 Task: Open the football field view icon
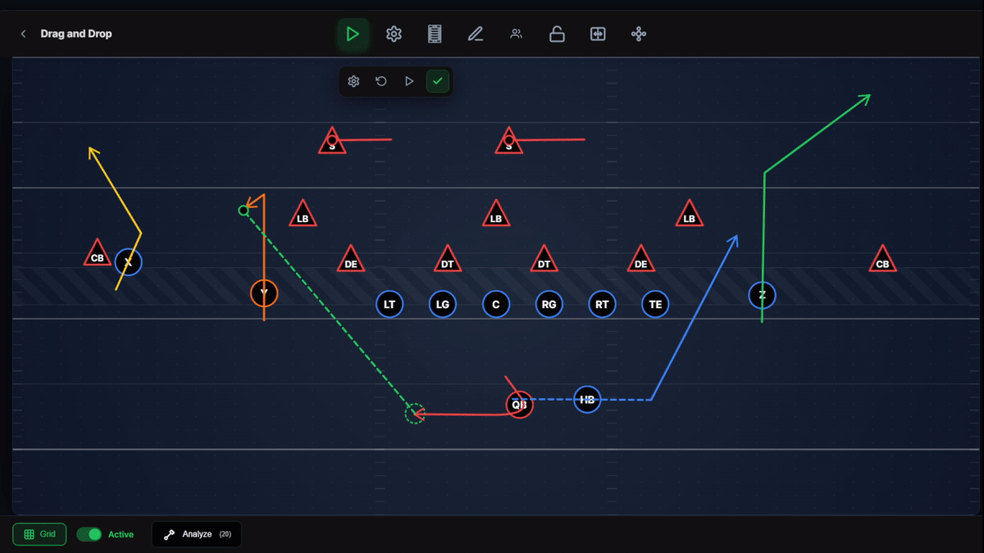[x=435, y=34]
